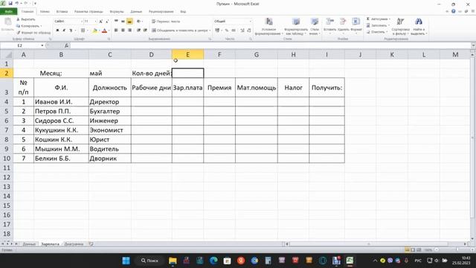Increase decimal places
This screenshot has width=476, height=268.
coord(242,31)
